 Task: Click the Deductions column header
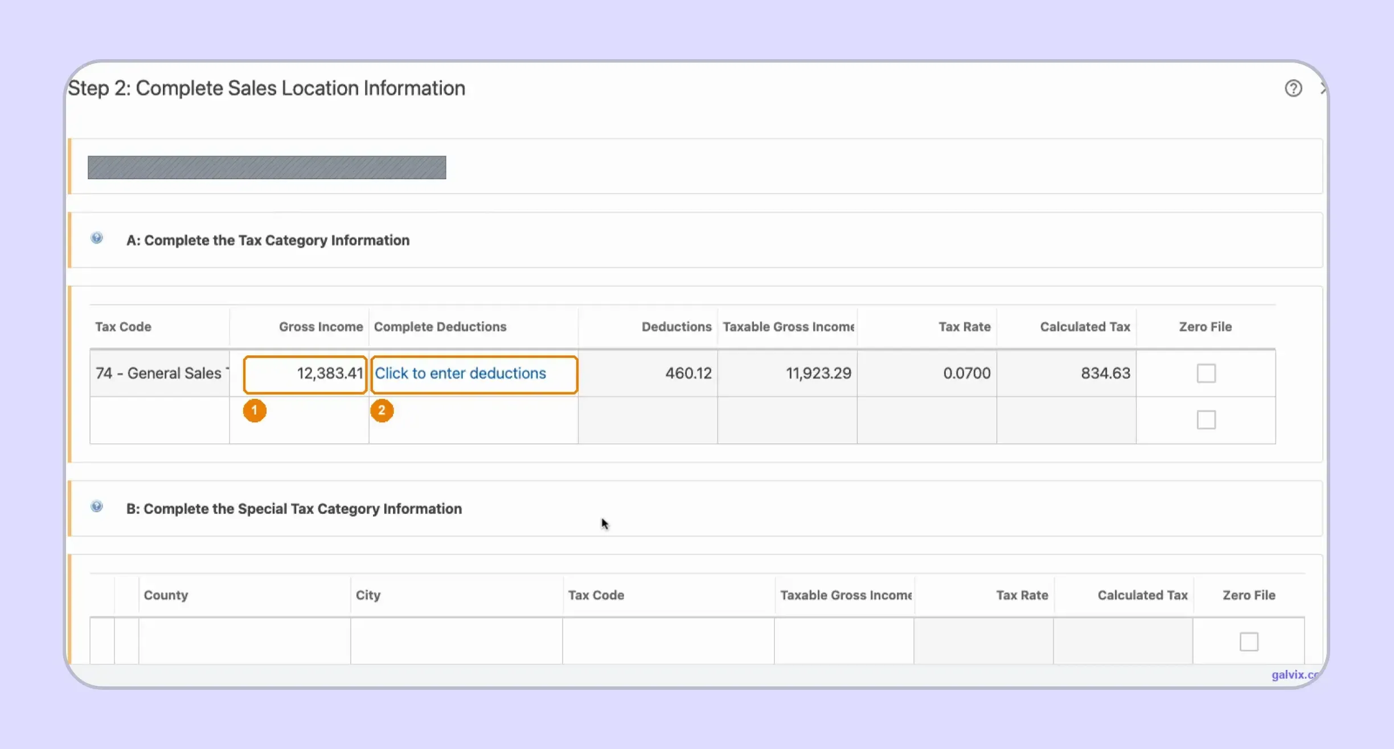click(x=676, y=327)
